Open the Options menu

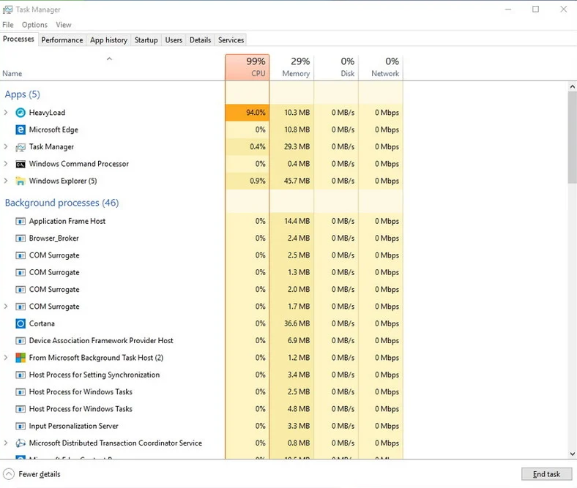coord(34,25)
